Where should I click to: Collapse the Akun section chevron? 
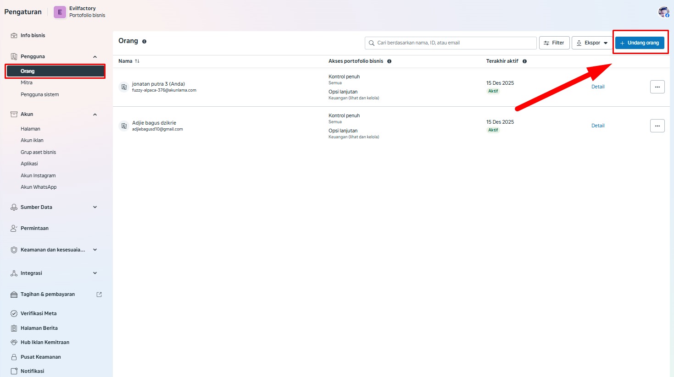(95, 115)
